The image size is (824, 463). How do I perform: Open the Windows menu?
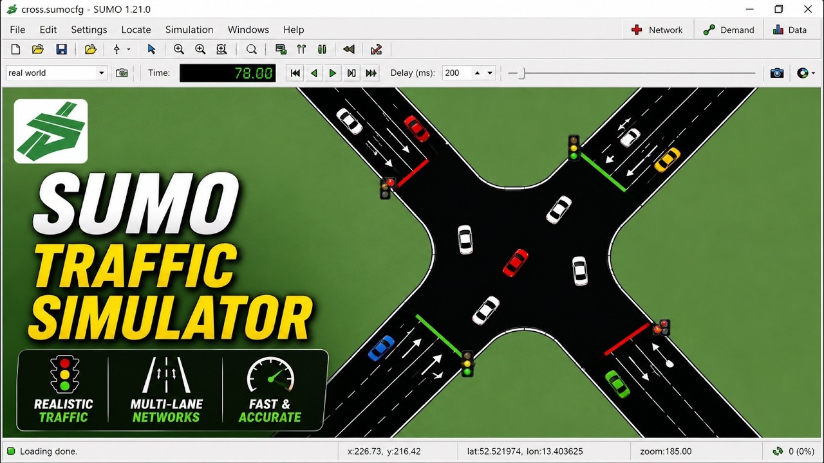(248, 30)
